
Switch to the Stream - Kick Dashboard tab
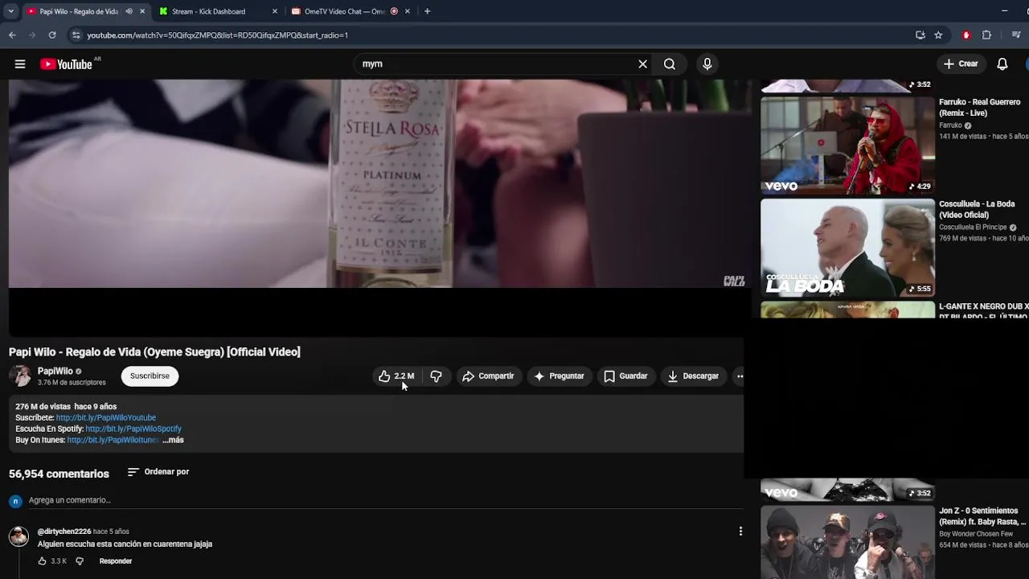click(208, 11)
